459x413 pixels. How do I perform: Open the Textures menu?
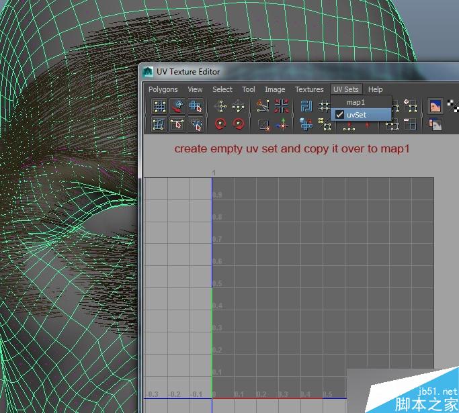pyautogui.click(x=309, y=89)
